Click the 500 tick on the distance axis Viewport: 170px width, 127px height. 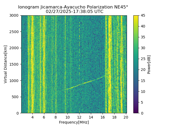15,97
